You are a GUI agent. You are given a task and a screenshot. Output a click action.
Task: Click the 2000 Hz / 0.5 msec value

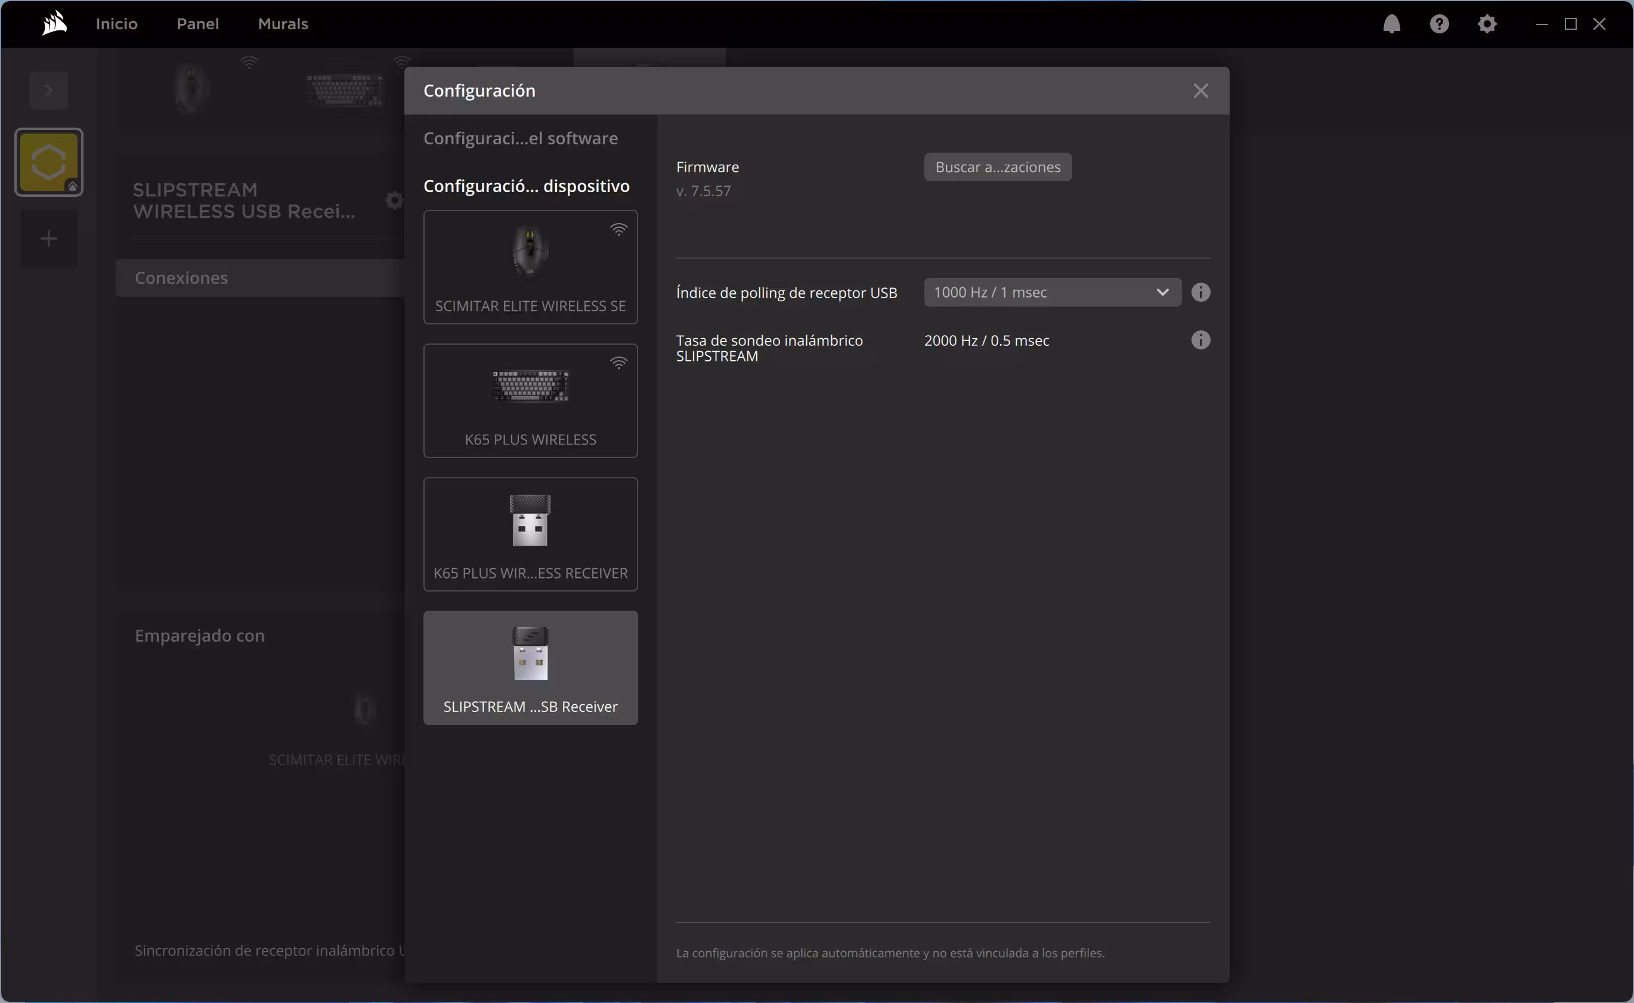986,340
